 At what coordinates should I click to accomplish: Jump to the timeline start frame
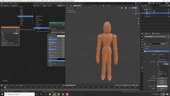(x=66, y=85)
